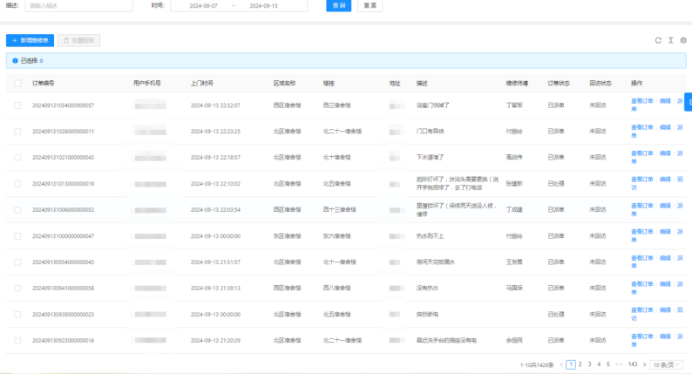Click the 回访状态 column header
Image resolution: width=692 pixels, height=374 pixels.
(x=600, y=84)
